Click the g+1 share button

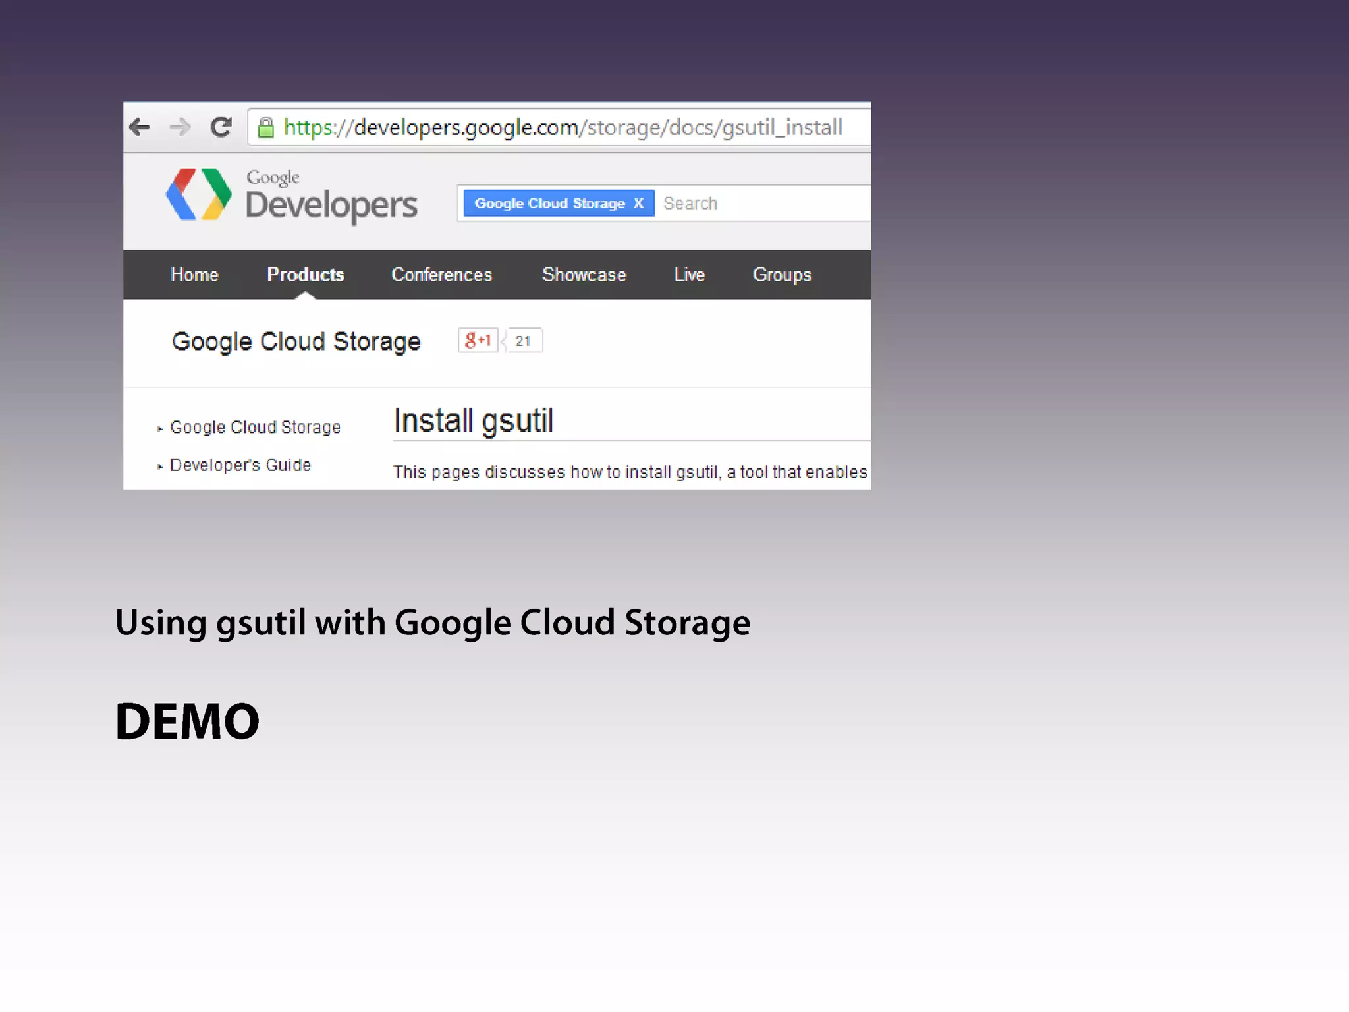478,341
